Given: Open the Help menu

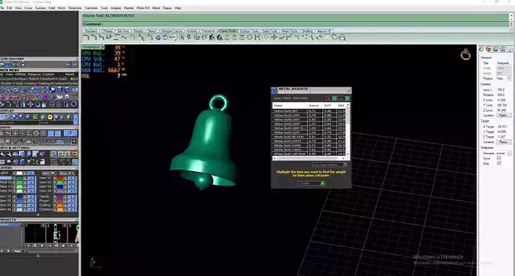Looking at the screenshot, I should [x=178, y=8].
